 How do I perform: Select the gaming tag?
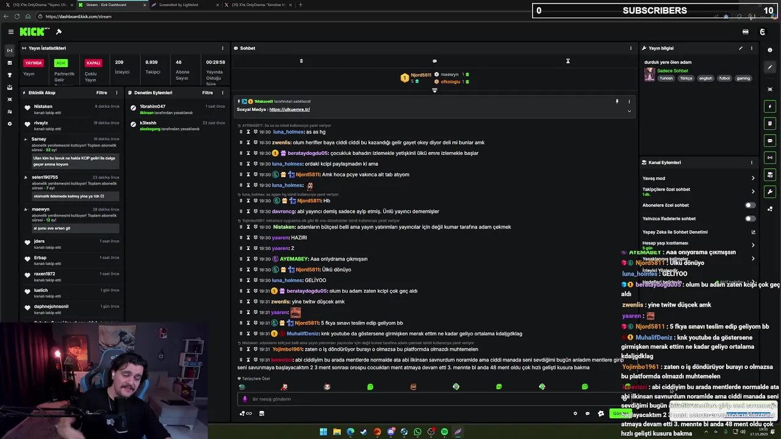[743, 78]
